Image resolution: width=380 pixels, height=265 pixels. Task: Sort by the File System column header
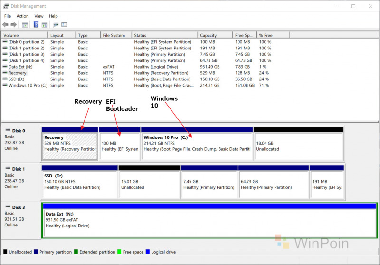tap(116, 35)
